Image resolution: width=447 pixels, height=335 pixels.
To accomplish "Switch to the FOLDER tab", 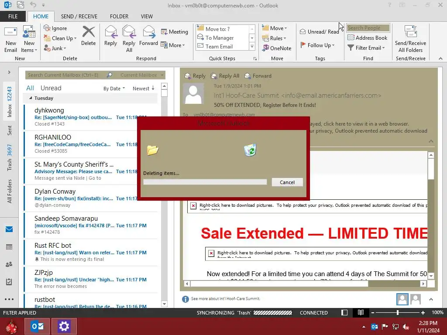I will (x=119, y=16).
